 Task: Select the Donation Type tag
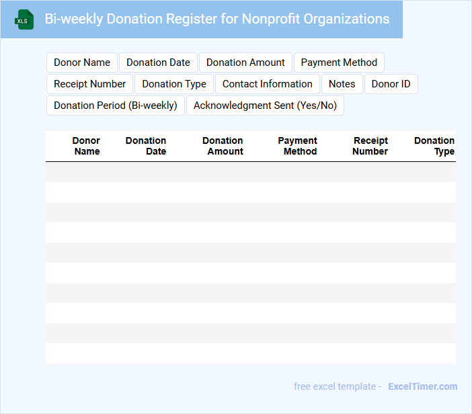174,84
